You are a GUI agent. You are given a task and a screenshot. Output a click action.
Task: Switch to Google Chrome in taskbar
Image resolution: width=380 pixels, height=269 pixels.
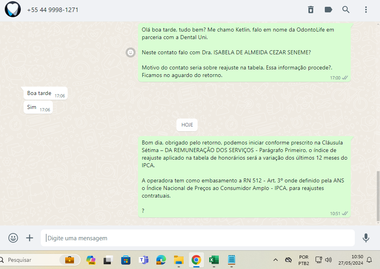[x=196, y=260]
